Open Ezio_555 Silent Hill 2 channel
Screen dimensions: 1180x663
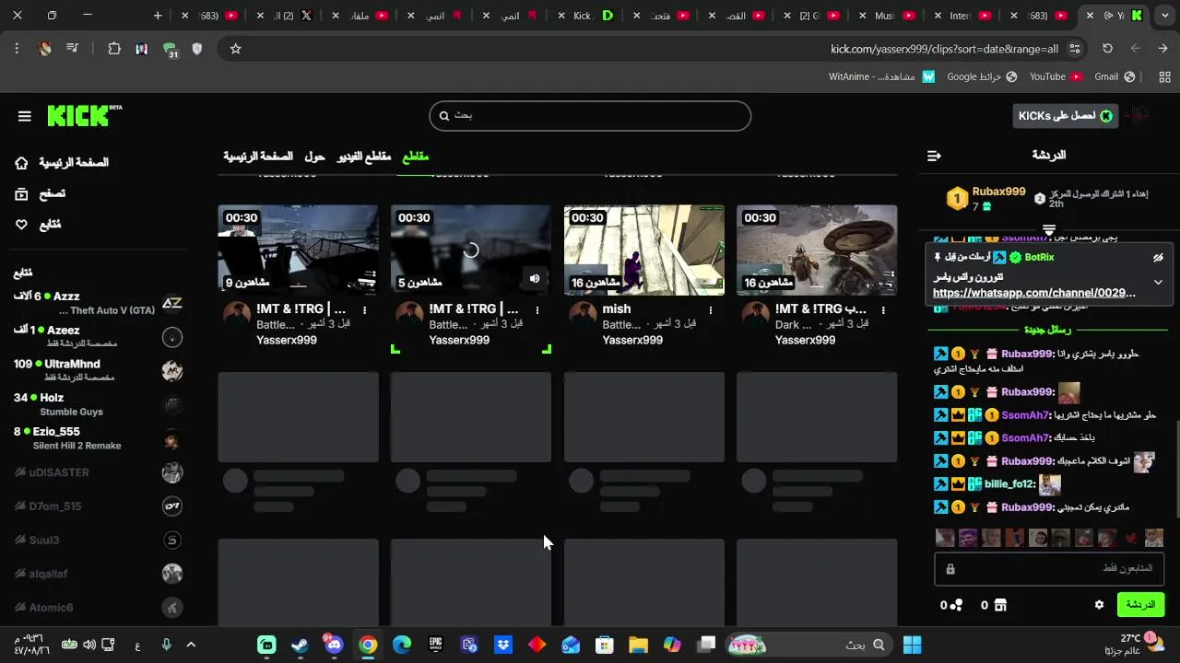[97, 438]
